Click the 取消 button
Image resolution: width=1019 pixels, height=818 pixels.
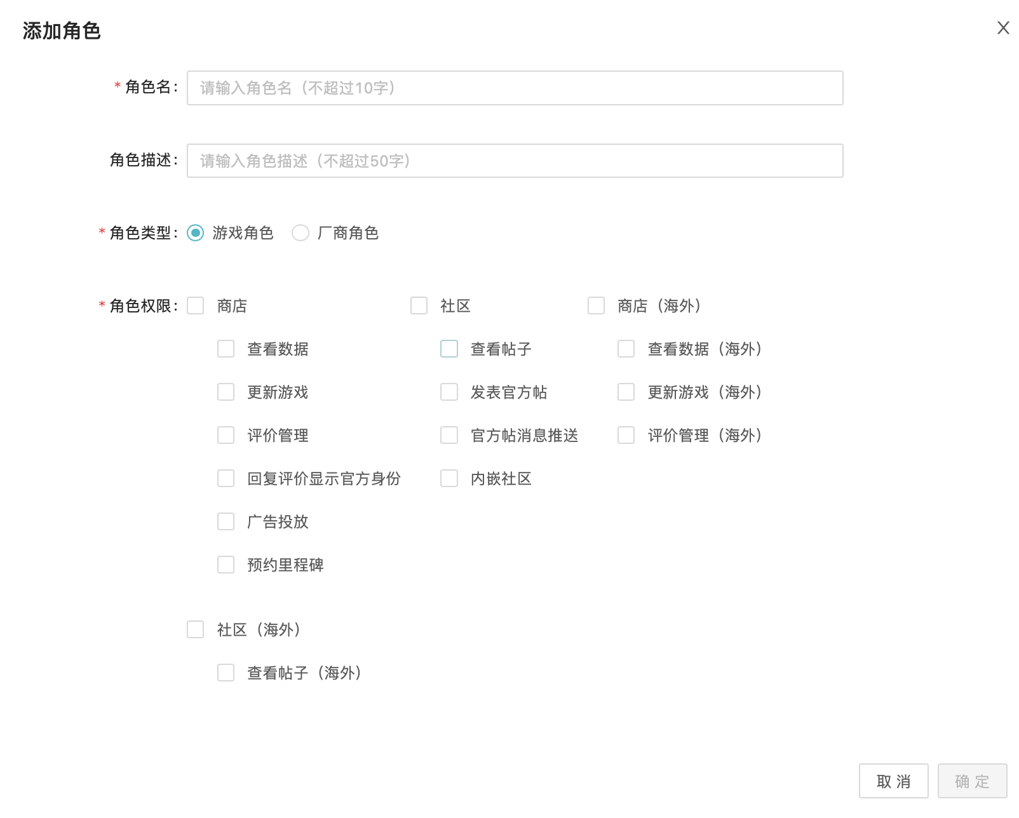(893, 781)
